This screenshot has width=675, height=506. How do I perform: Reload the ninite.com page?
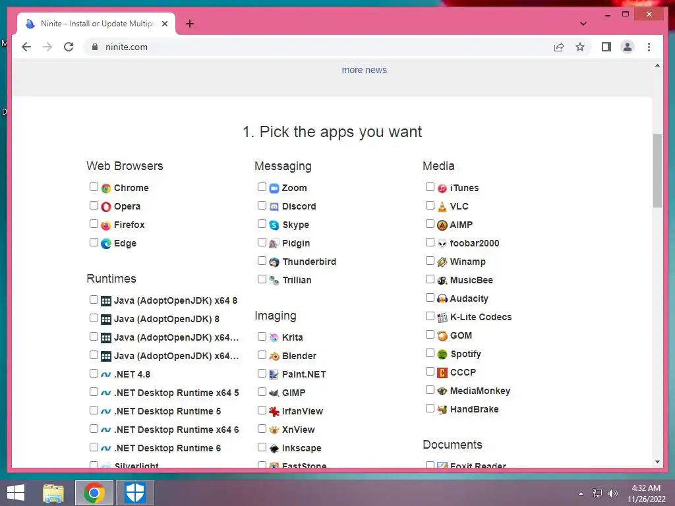click(x=69, y=47)
